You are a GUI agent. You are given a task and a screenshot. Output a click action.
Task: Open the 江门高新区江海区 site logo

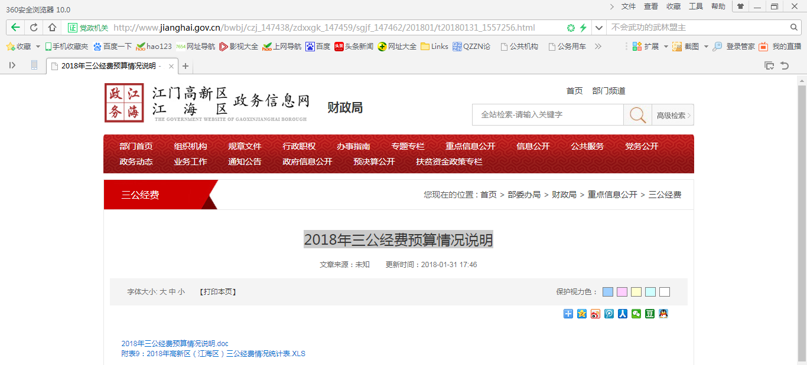[207, 103]
